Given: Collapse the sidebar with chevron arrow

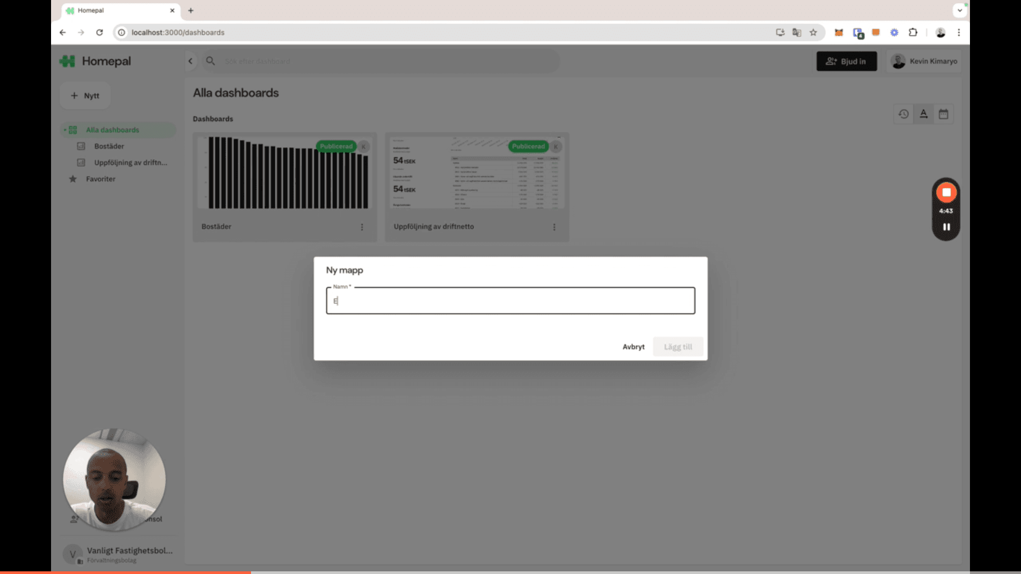Looking at the screenshot, I should pos(190,61).
